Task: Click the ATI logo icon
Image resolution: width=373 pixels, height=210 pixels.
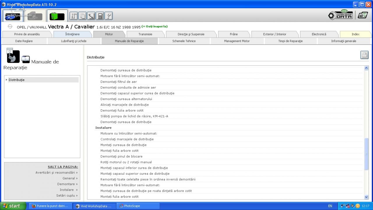Action: [x=363, y=15]
